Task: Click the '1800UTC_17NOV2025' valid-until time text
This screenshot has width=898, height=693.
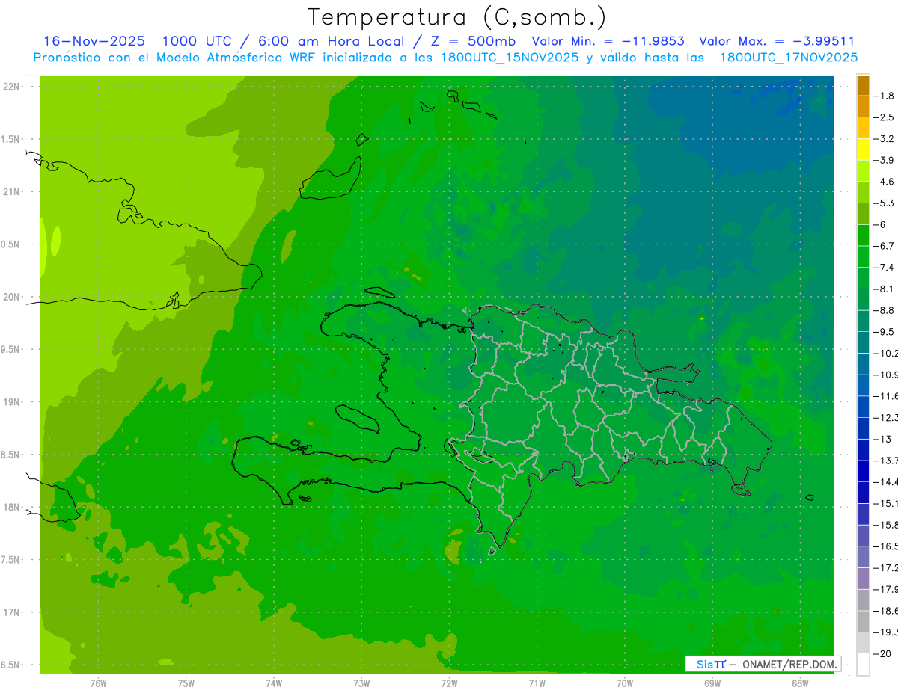Action: click(x=788, y=58)
